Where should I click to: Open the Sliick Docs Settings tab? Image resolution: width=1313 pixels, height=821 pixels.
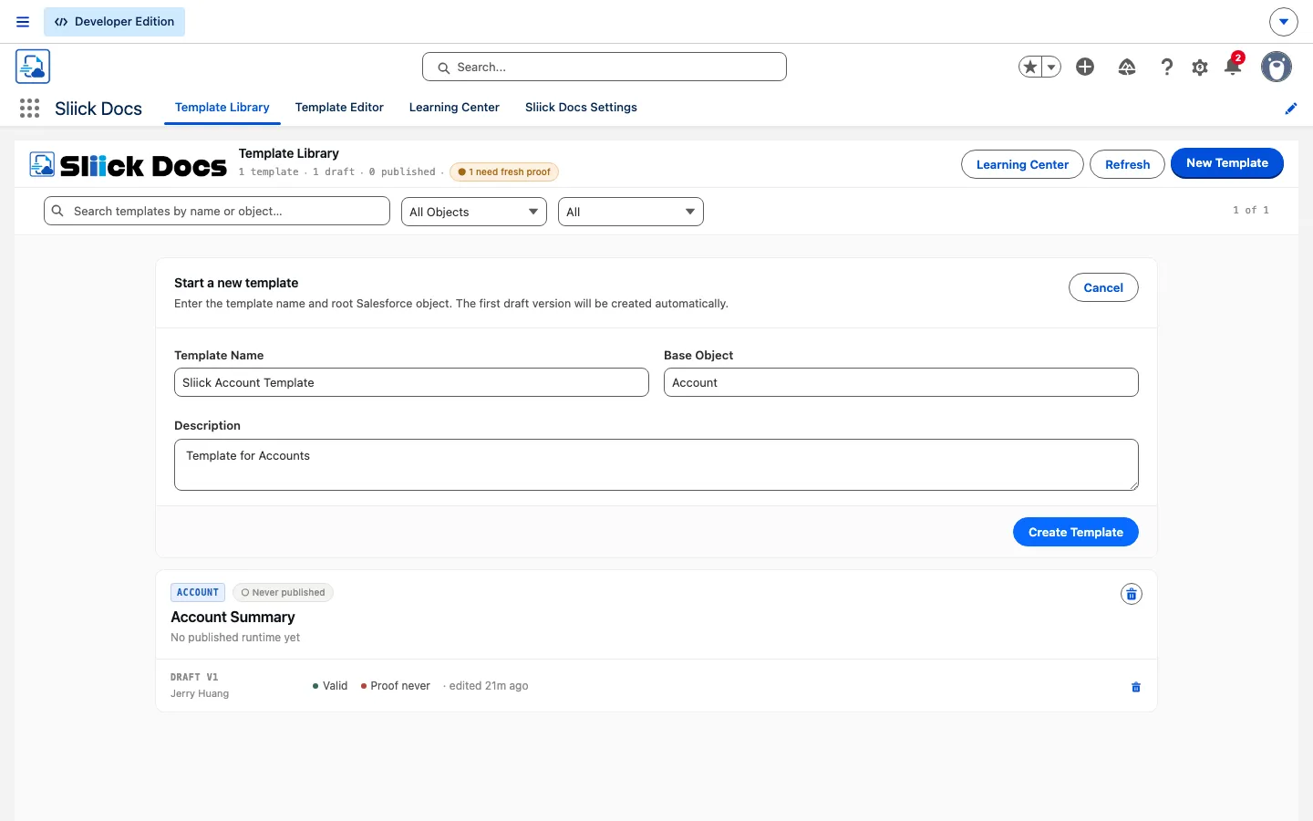pyautogui.click(x=581, y=108)
